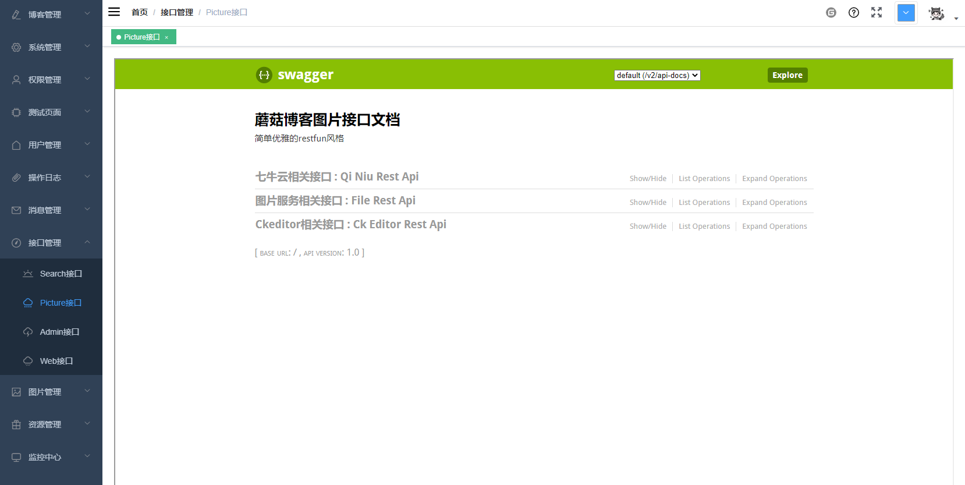
Task: Click the swagger logo icon
Action: (x=264, y=75)
